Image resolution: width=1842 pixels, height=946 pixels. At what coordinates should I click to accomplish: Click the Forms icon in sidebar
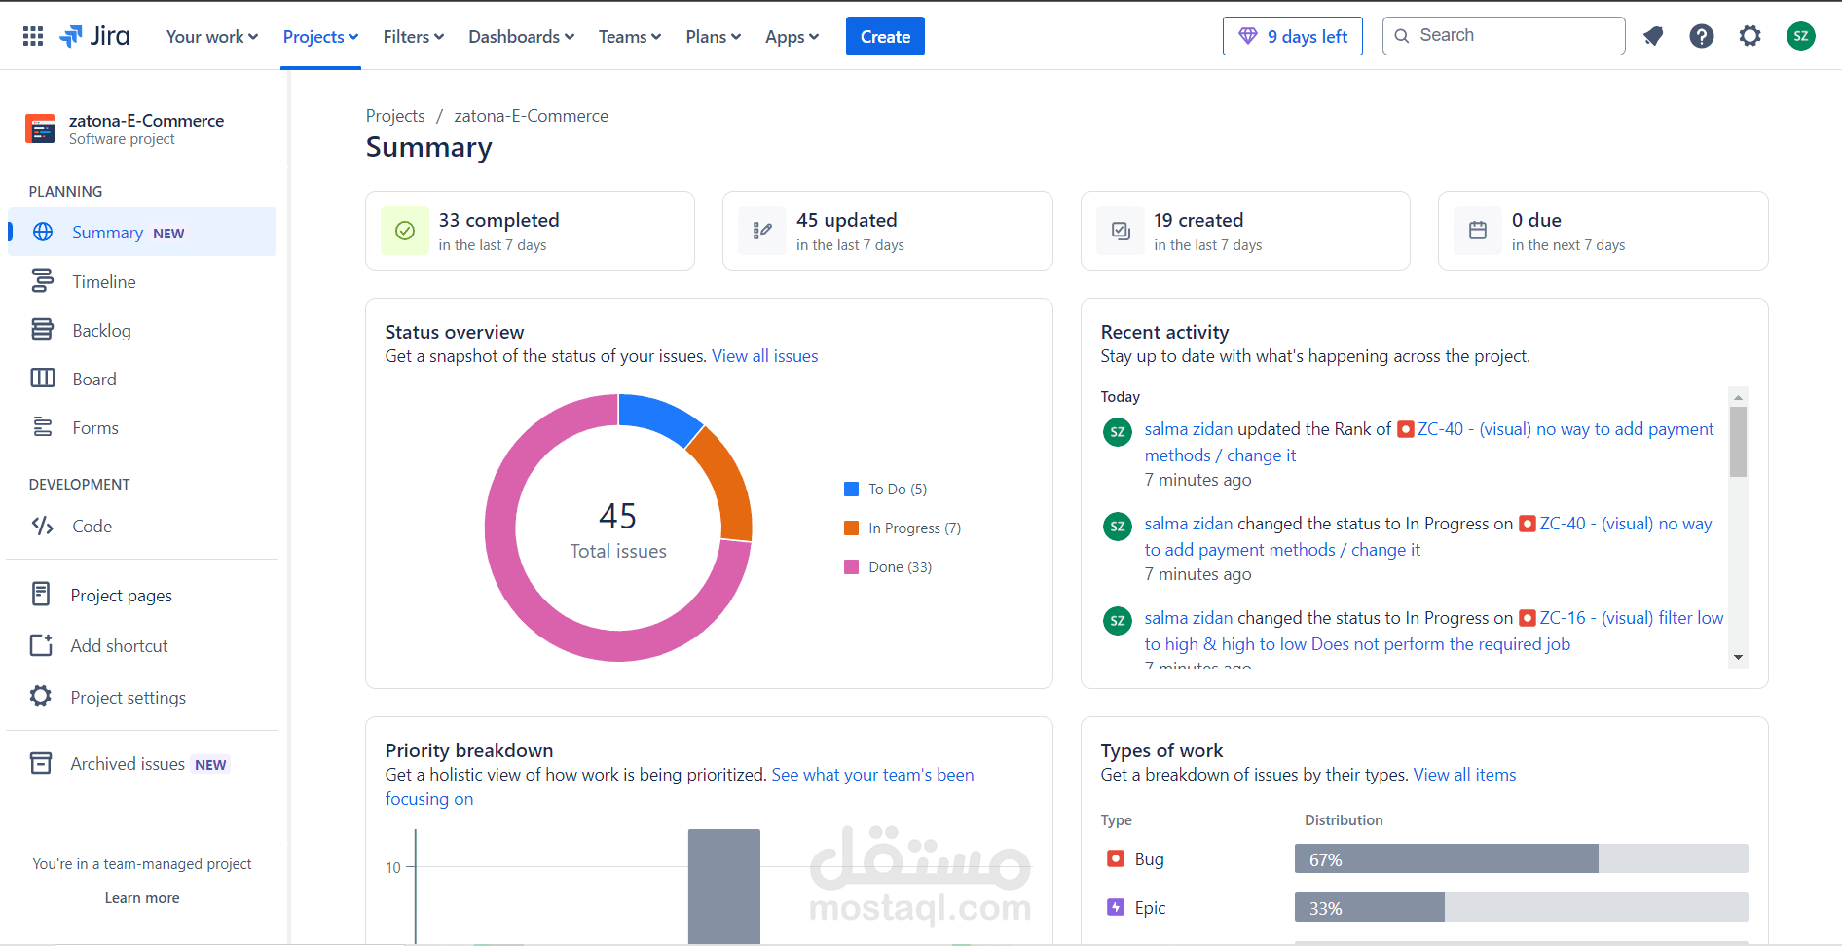[x=43, y=427]
